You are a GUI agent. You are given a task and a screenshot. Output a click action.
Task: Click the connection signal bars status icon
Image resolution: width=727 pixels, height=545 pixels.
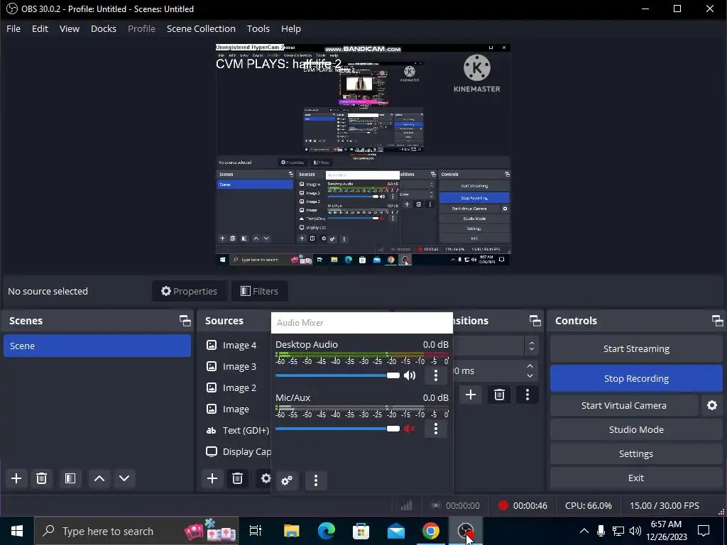pyautogui.click(x=407, y=505)
